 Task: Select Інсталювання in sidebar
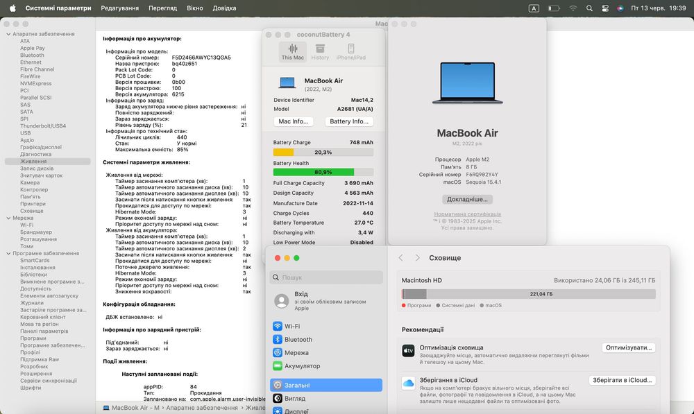(37, 268)
